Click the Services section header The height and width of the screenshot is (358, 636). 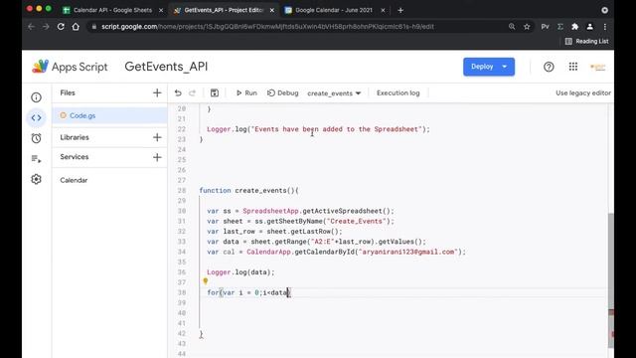click(x=75, y=157)
